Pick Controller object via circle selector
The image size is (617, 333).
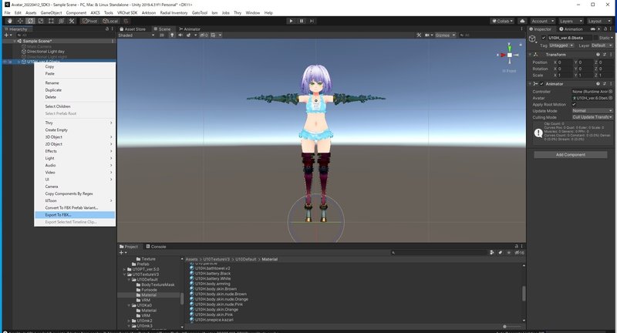pyautogui.click(x=611, y=92)
